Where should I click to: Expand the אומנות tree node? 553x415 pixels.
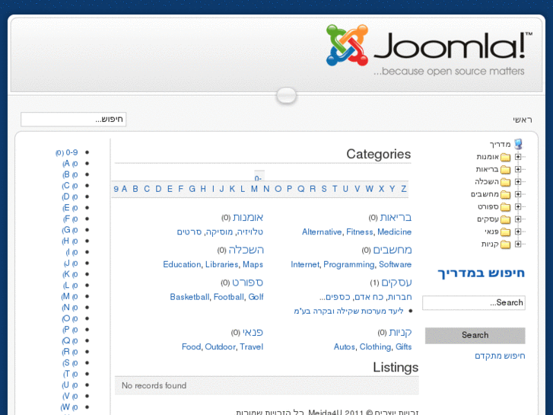click(x=518, y=157)
